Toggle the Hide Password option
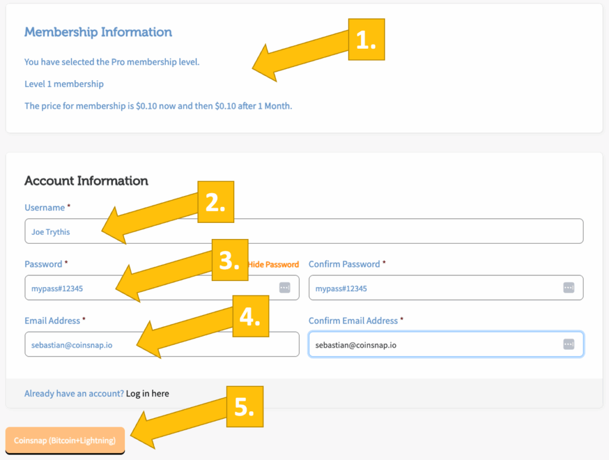Screen dimensions: 609x460 point(274,264)
